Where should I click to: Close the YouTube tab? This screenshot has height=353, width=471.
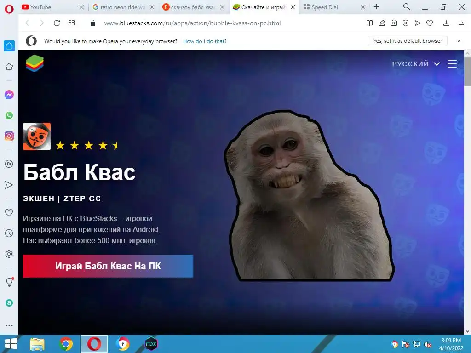pos(81,7)
